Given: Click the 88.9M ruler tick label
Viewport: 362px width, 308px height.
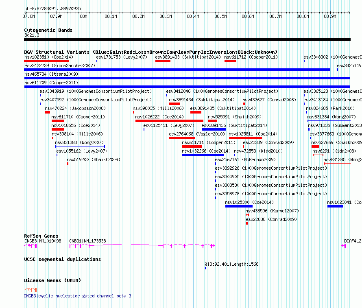Looking at the screenshot, I should 330,16.
